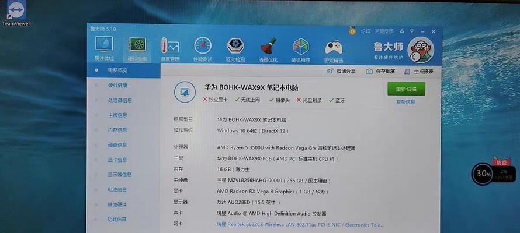Screen dimensions: 520x233
Task: Select 硬件检测 hardware detection icon
Action: coord(137,50)
